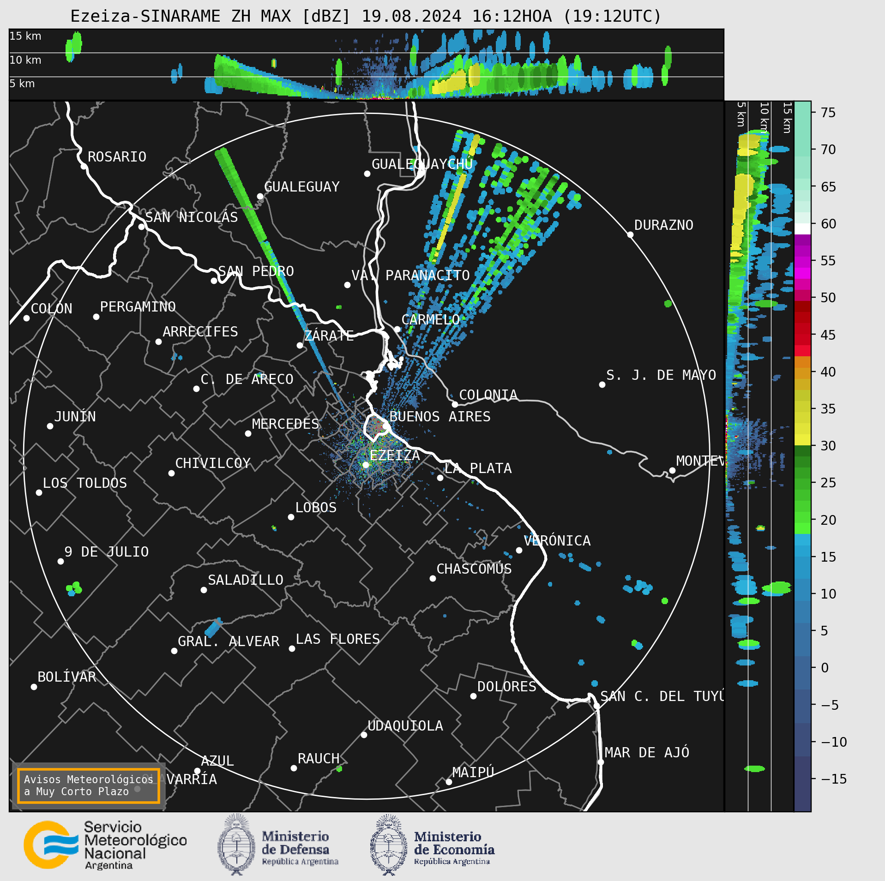Image resolution: width=885 pixels, height=881 pixels.
Task: Click the CHIVILCOY city label
Action: pyautogui.click(x=213, y=463)
